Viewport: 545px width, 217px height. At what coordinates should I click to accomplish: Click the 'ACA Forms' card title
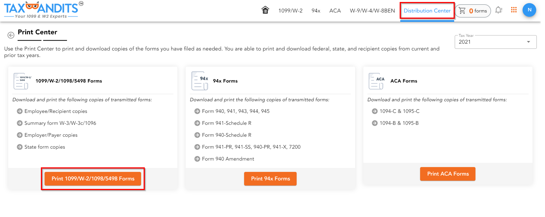click(x=404, y=81)
